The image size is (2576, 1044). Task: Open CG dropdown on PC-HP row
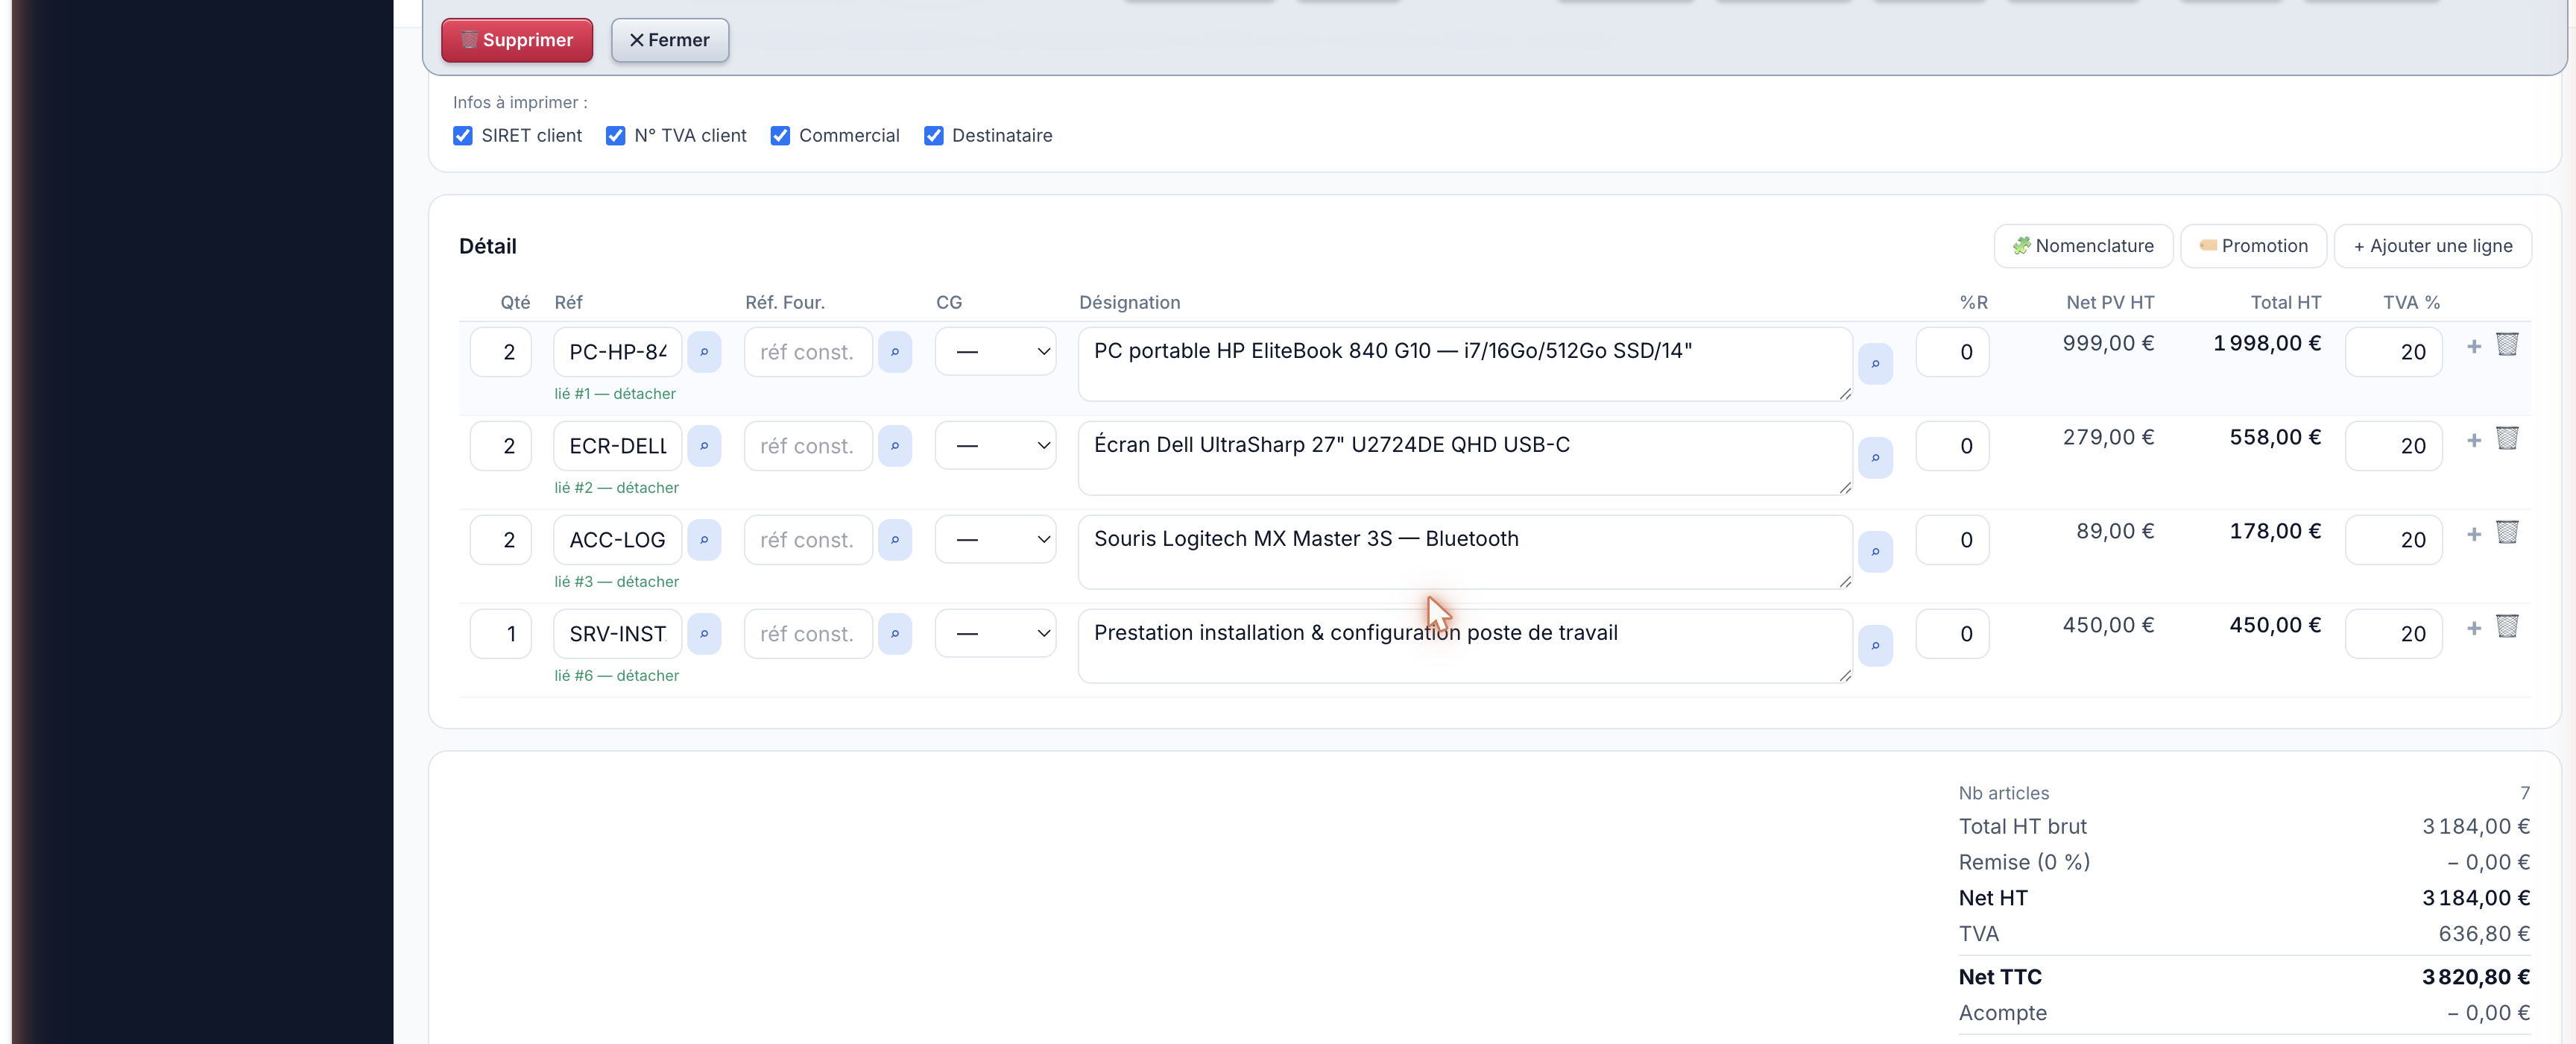coord(995,352)
